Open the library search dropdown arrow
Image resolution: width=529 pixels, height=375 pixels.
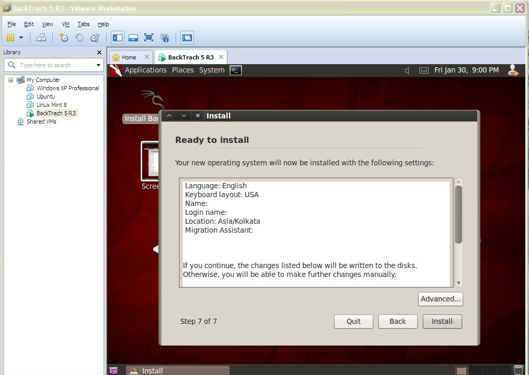pos(98,65)
